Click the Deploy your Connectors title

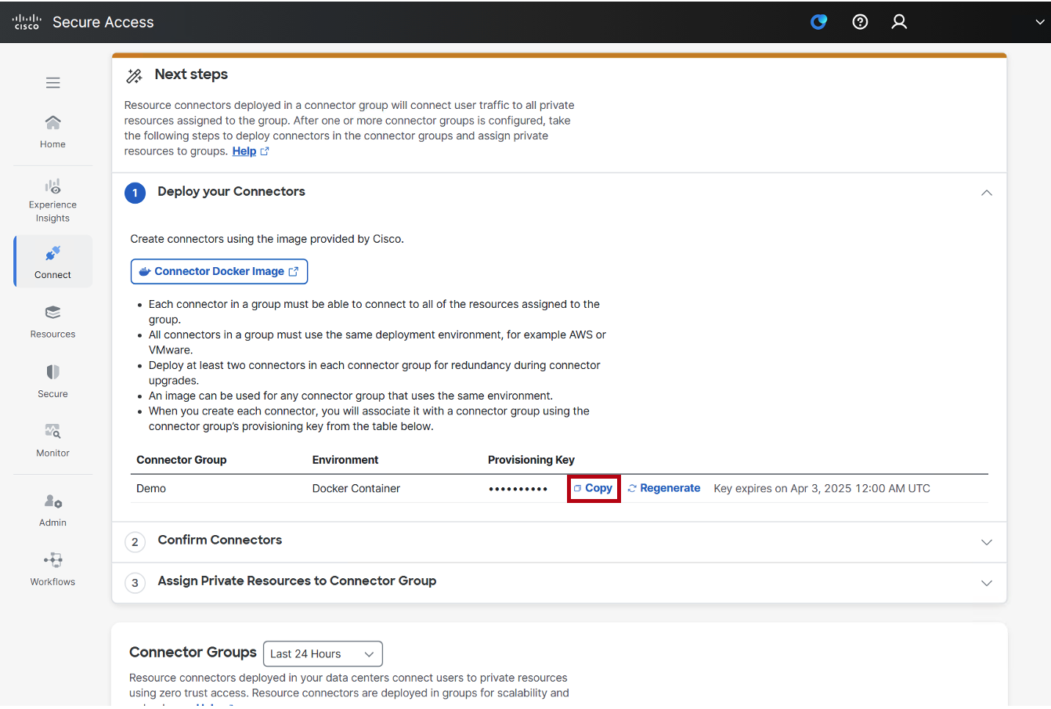231,192
